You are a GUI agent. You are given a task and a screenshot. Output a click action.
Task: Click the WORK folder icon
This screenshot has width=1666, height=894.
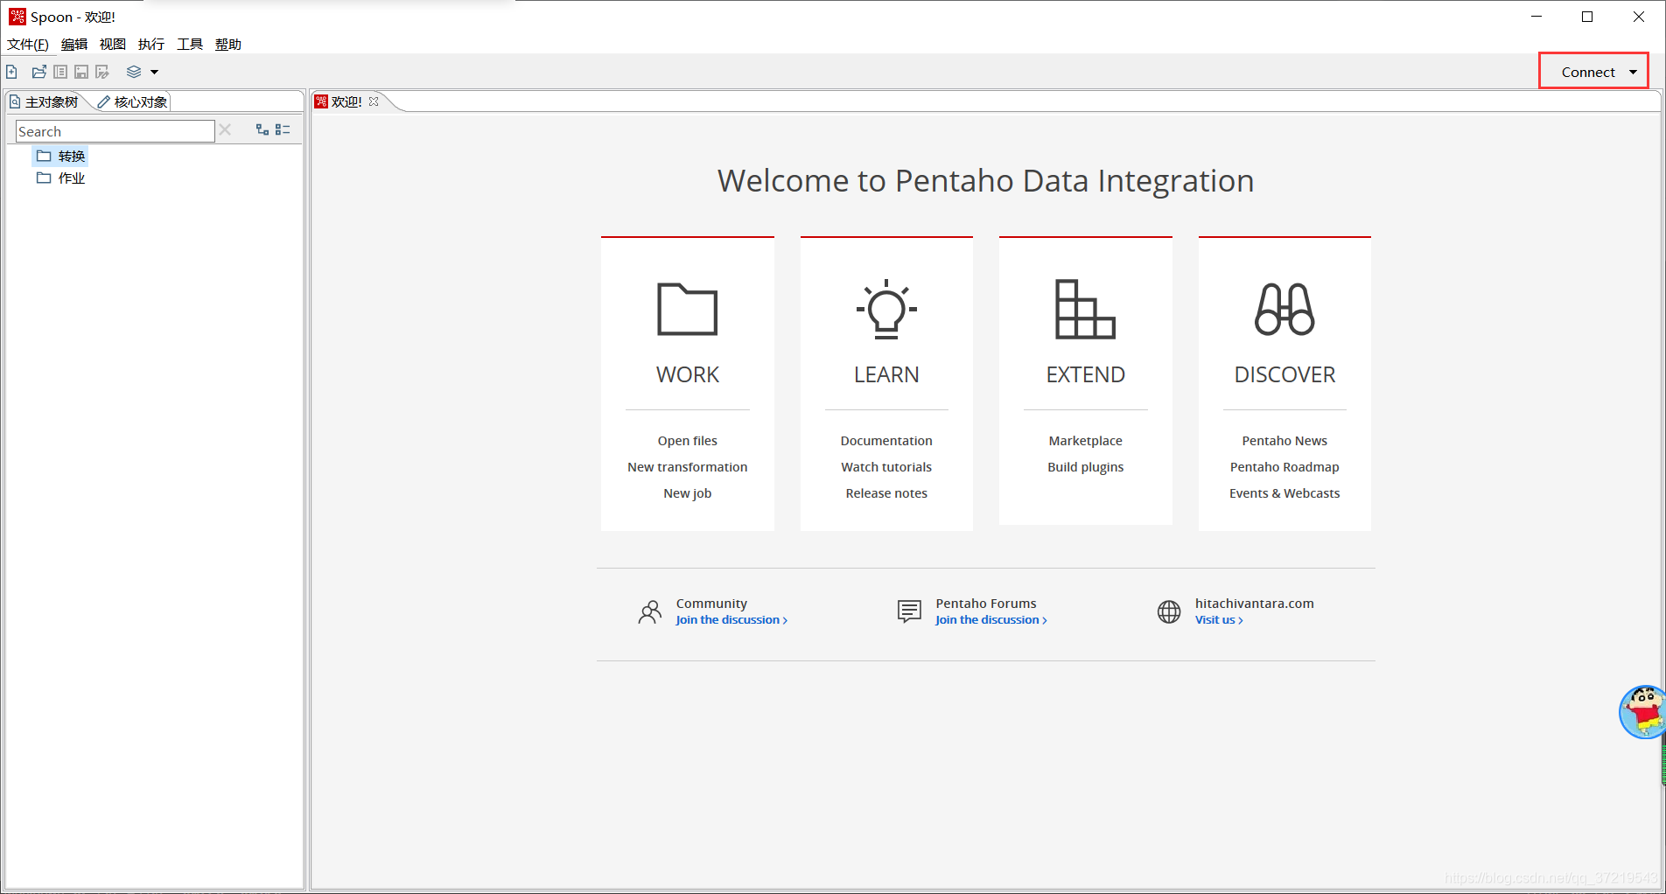coord(688,309)
